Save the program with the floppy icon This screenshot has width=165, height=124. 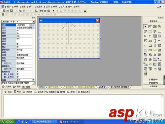12,11
